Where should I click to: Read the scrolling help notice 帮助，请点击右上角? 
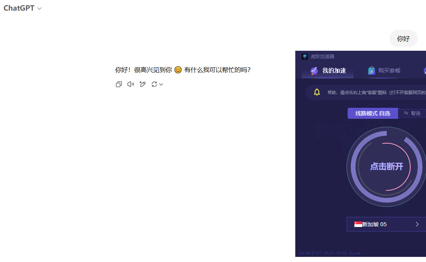click(x=376, y=92)
